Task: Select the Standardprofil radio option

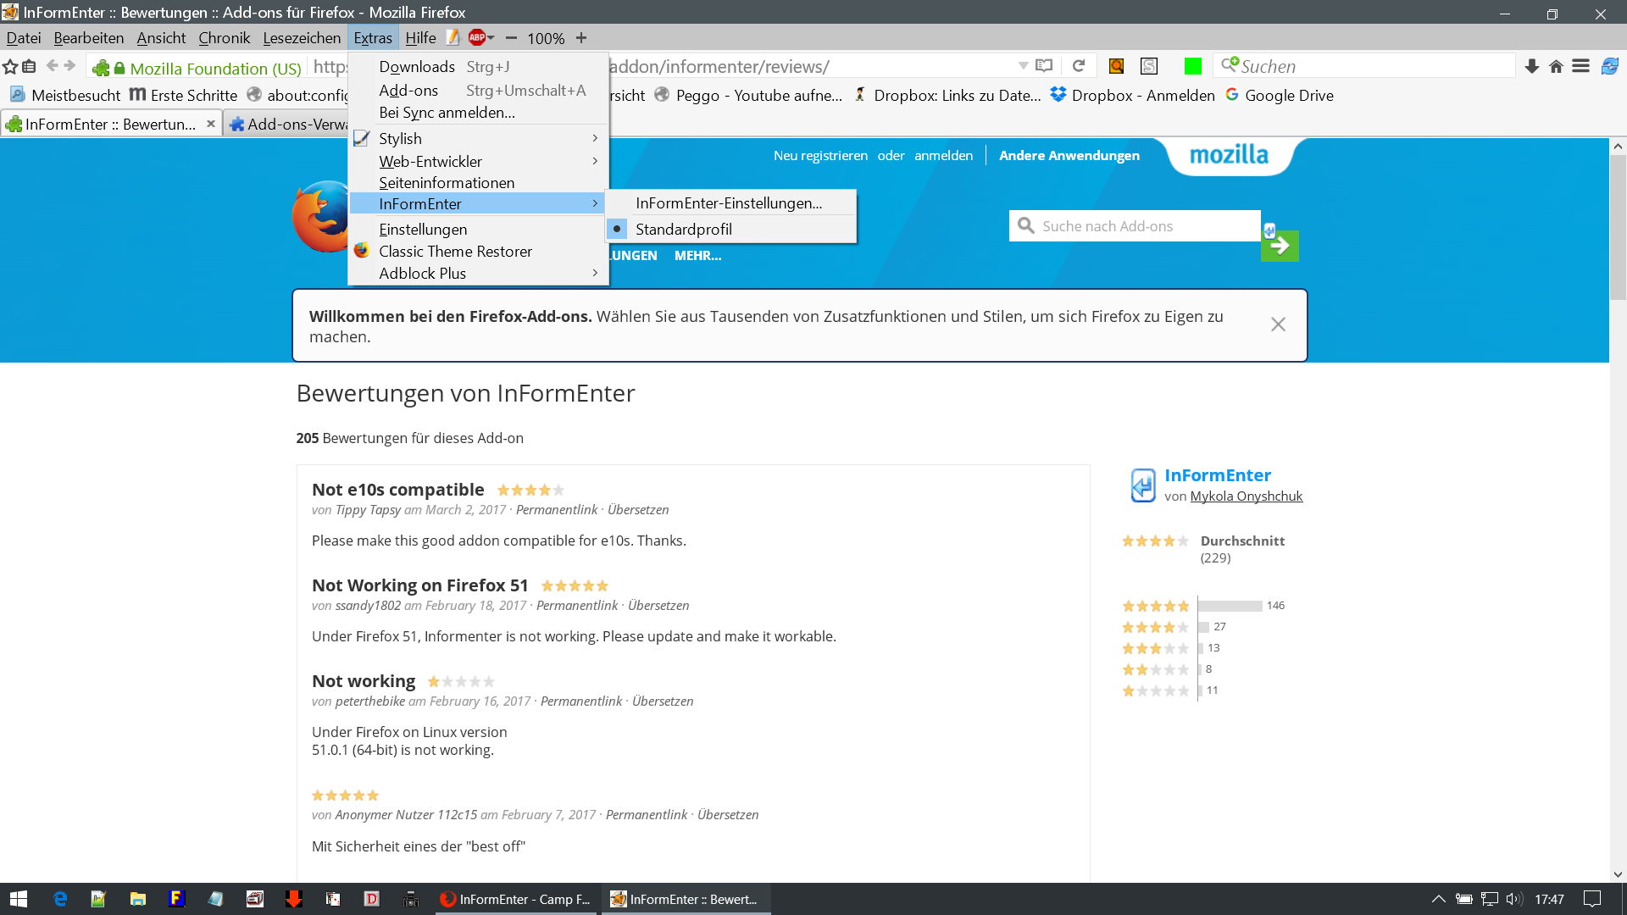Action: pos(683,229)
